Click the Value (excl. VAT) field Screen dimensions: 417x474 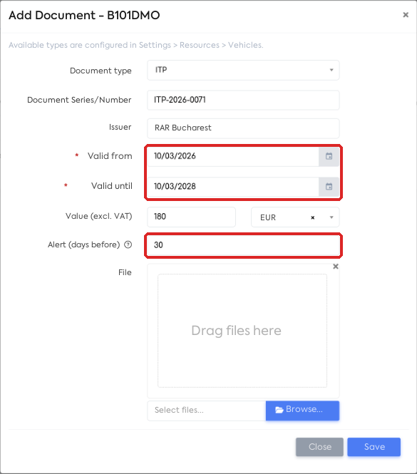(191, 217)
